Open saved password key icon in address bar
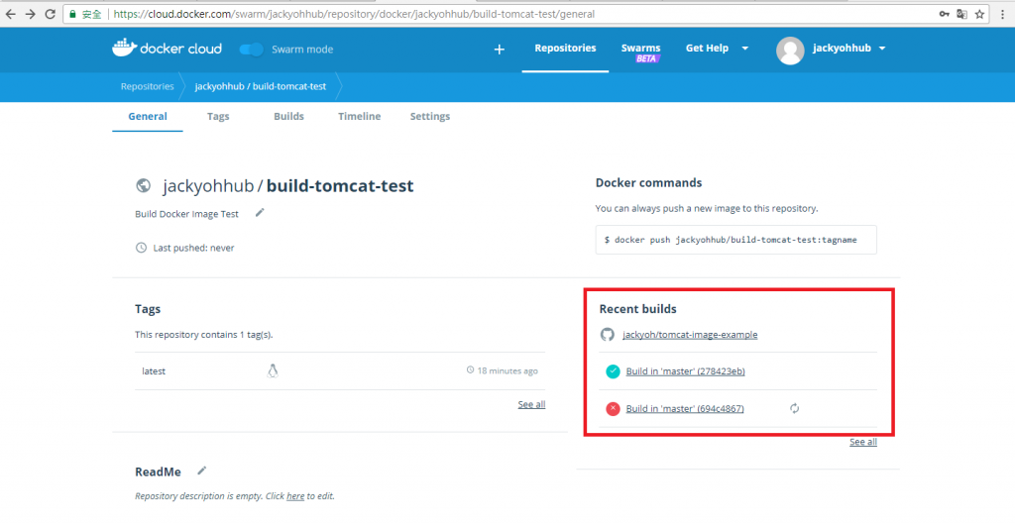This screenshot has width=1015, height=524. (x=945, y=14)
